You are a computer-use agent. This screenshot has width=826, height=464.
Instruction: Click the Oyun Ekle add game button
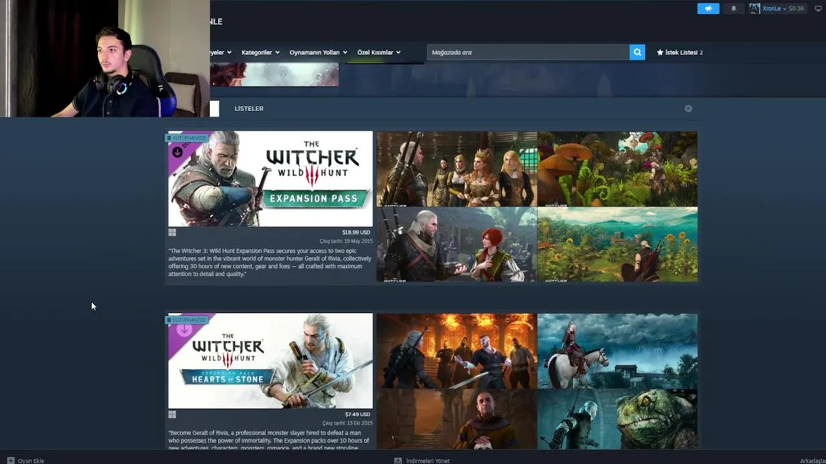point(25,461)
